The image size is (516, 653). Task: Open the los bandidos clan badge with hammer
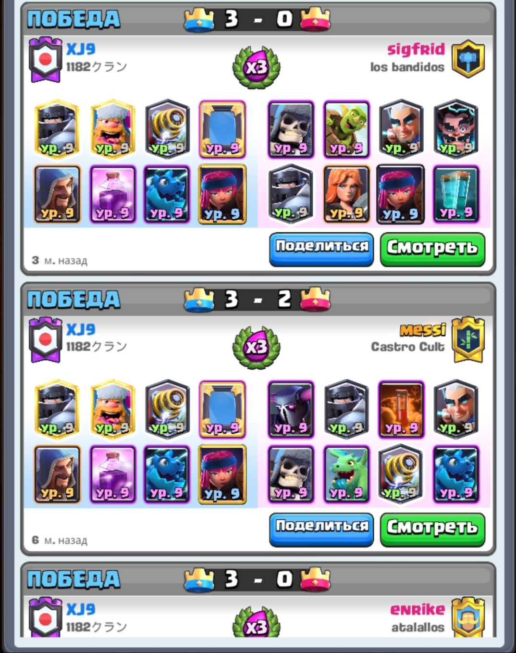point(468,59)
